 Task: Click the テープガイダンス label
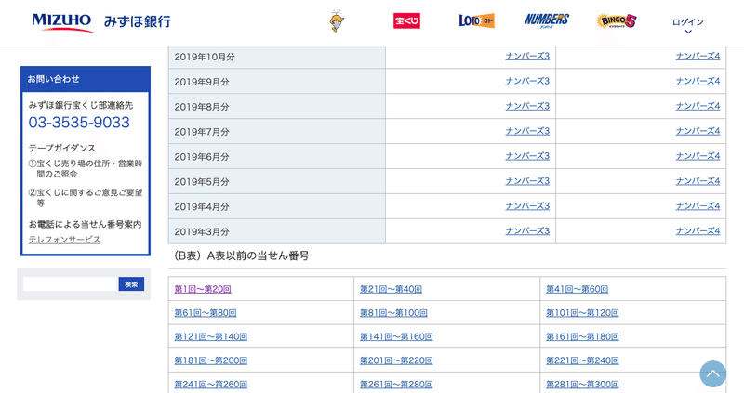[61, 148]
